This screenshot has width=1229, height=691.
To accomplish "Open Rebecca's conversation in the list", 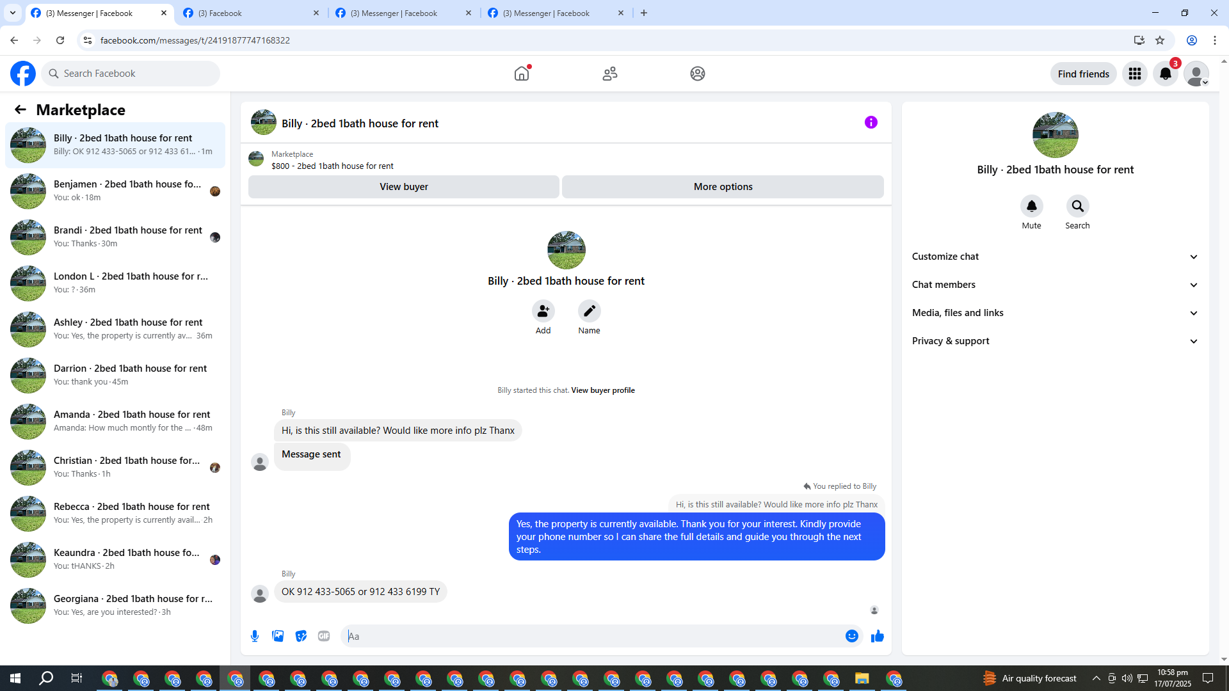I will pos(115,514).
